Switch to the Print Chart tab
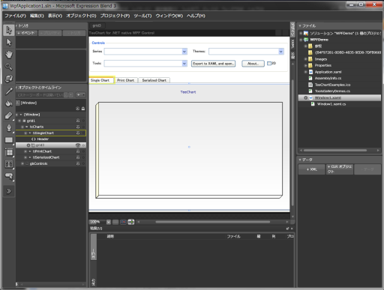This screenshot has height=290, width=384. coord(126,80)
